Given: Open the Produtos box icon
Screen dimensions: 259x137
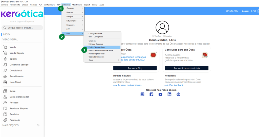Looking at the screenshot, I should tap(5, 114).
